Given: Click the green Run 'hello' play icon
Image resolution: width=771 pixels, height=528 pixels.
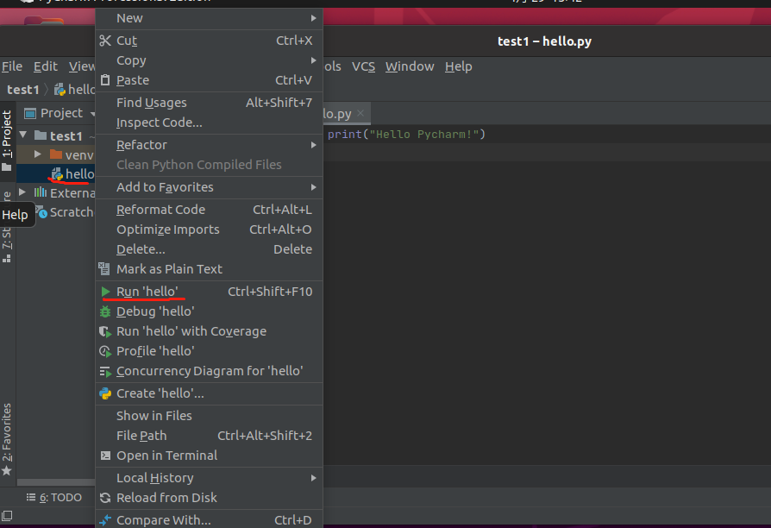Looking at the screenshot, I should [x=105, y=292].
